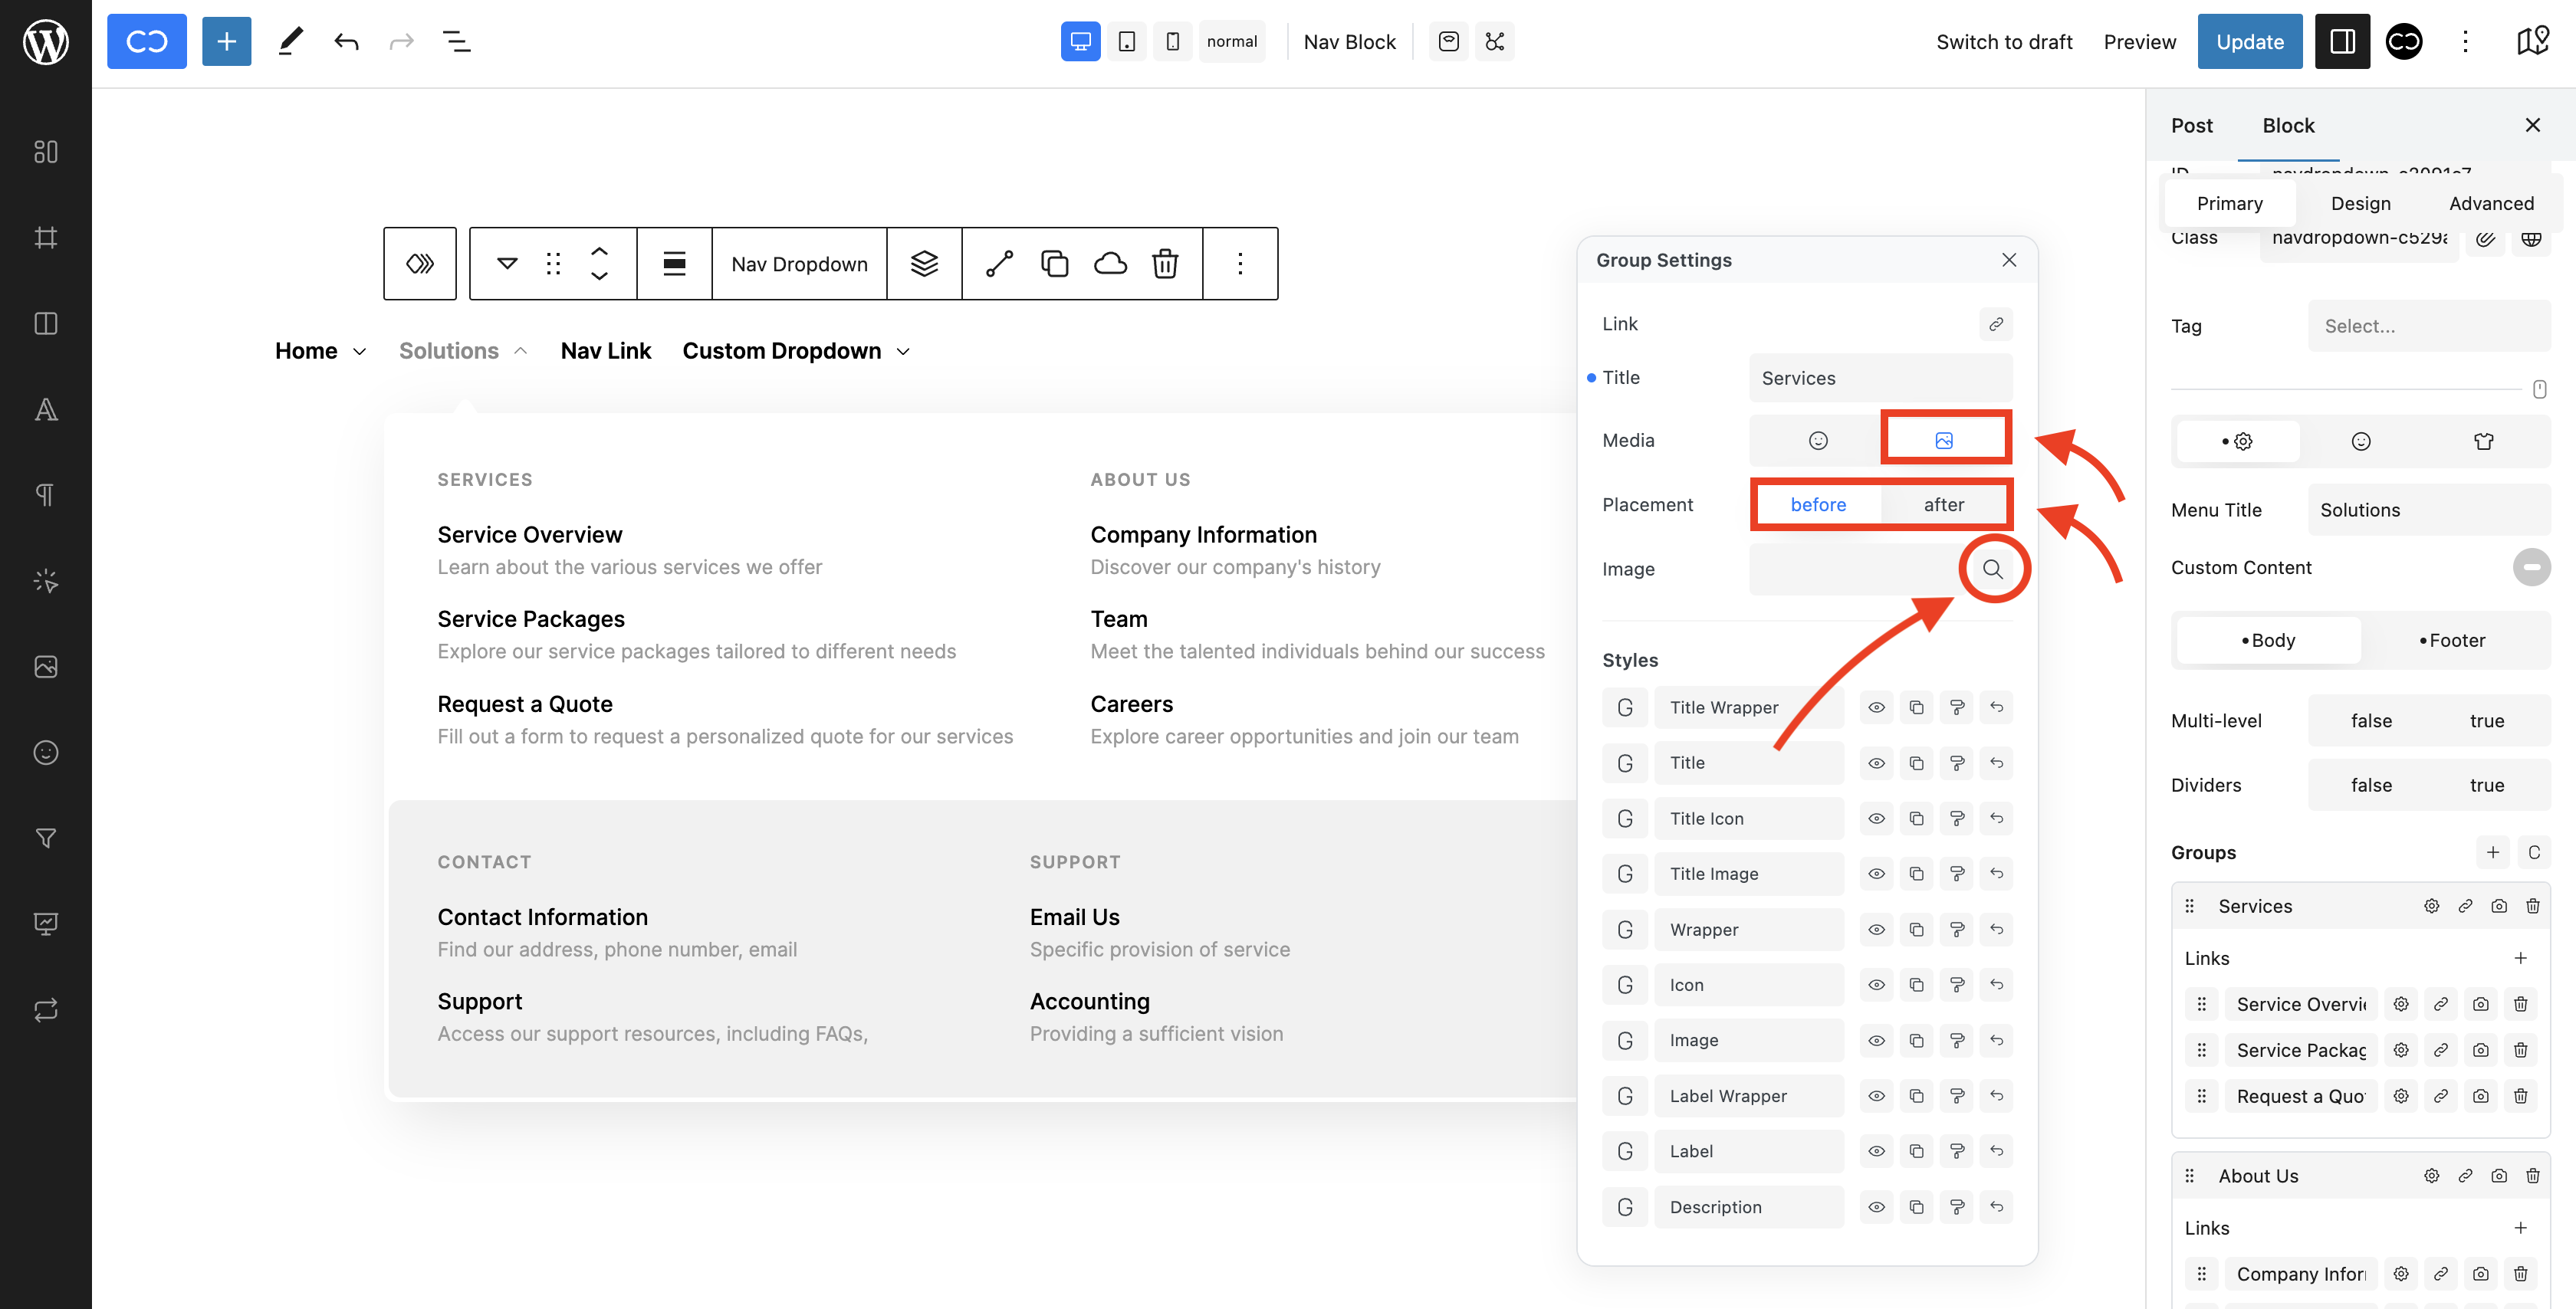Open the document outline list view
The width and height of the screenshot is (2576, 1309).
tap(456, 42)
